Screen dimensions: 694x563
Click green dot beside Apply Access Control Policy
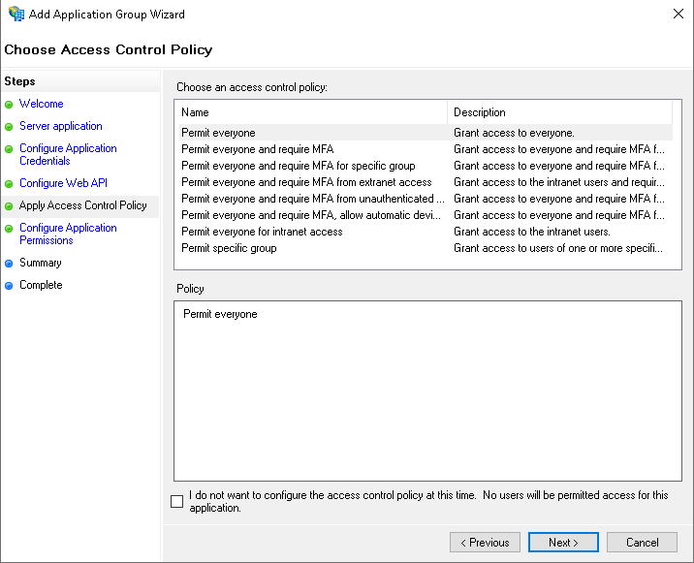tap(9, 206)
